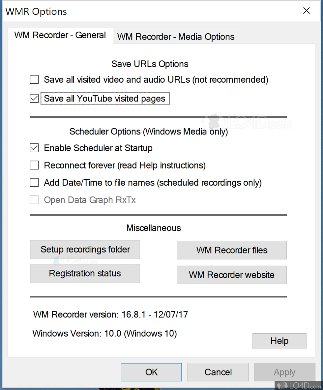Select the WM Recorder - General tab
Image resolution: width=323 pixels, height=390 pixels.
(60, 35)
